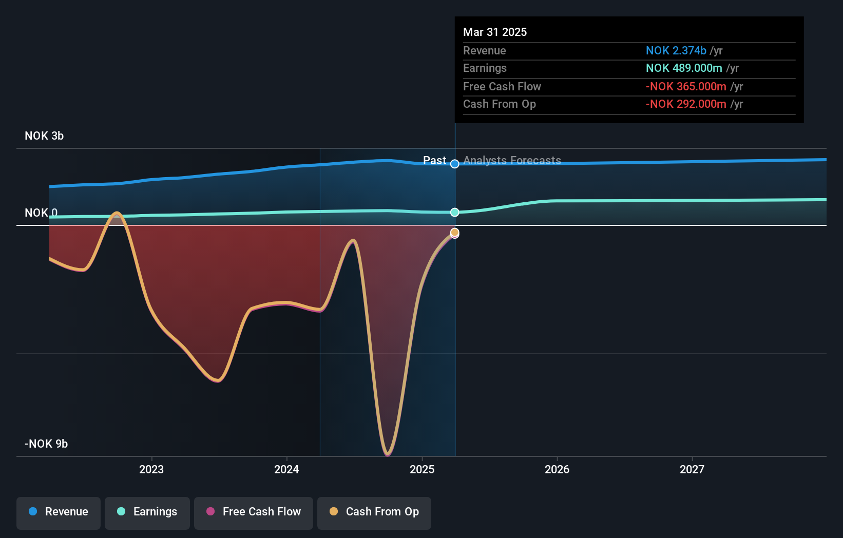Toggle the Revenue legend series
The width and height of the screenshot is (843, 538).
click(x=59, y=513)
